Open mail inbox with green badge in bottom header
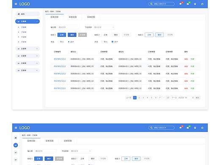This screenshot has width=220, height=165. point(188,128)
